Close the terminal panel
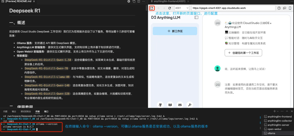Viewport: 294px width, 136px height. 292,111
